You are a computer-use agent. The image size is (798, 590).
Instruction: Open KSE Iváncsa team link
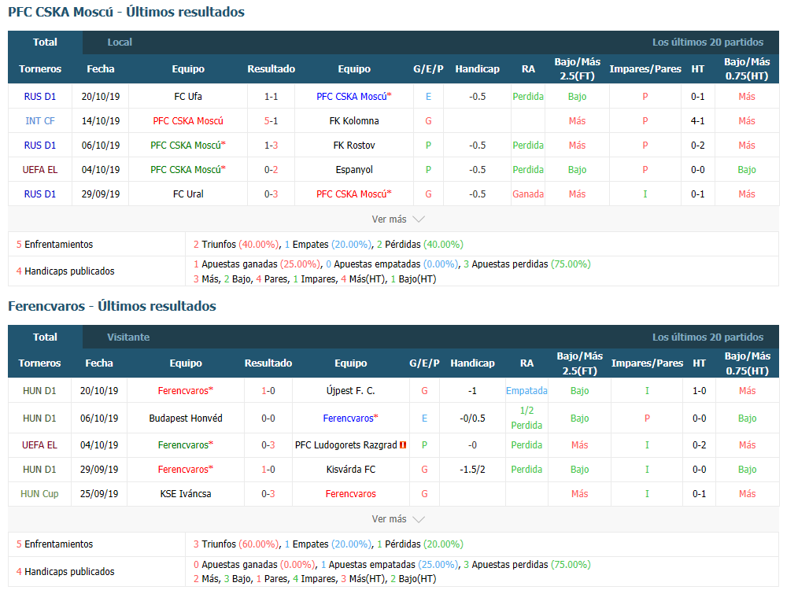(185, 493)
